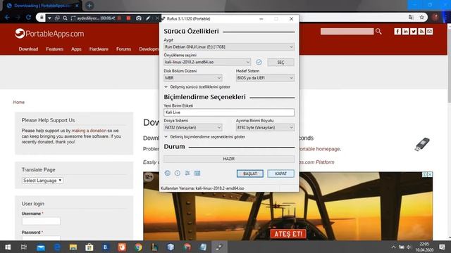Open a new browser tab
The width and height of the screenshot is (451, 253).
(89, 6)
